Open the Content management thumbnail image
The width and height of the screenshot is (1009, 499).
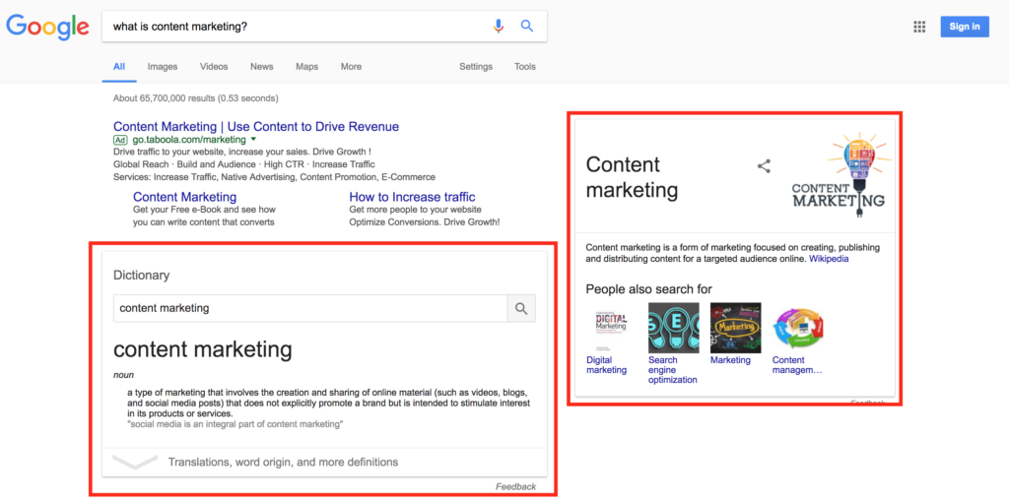click(797, 328)
